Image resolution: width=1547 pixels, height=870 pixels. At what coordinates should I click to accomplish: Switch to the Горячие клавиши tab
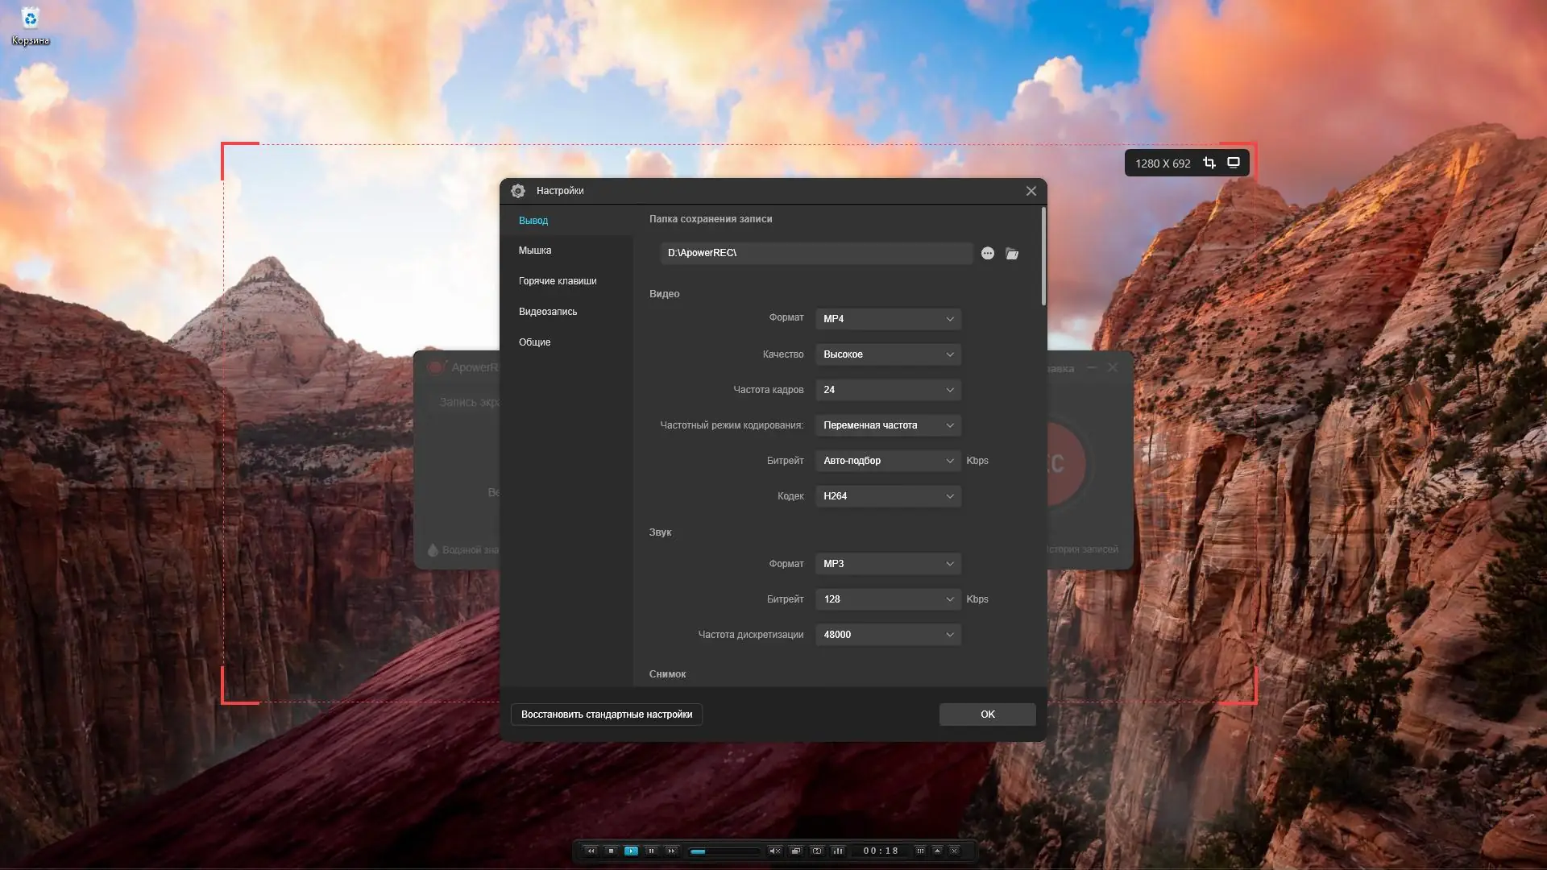pyautogui.click(x=558, y=281)
